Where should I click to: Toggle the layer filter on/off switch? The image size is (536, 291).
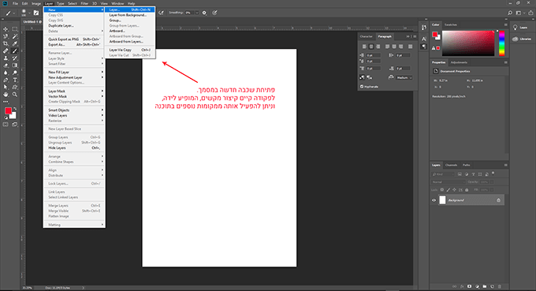pyautogui.click(x=493, y=173)
